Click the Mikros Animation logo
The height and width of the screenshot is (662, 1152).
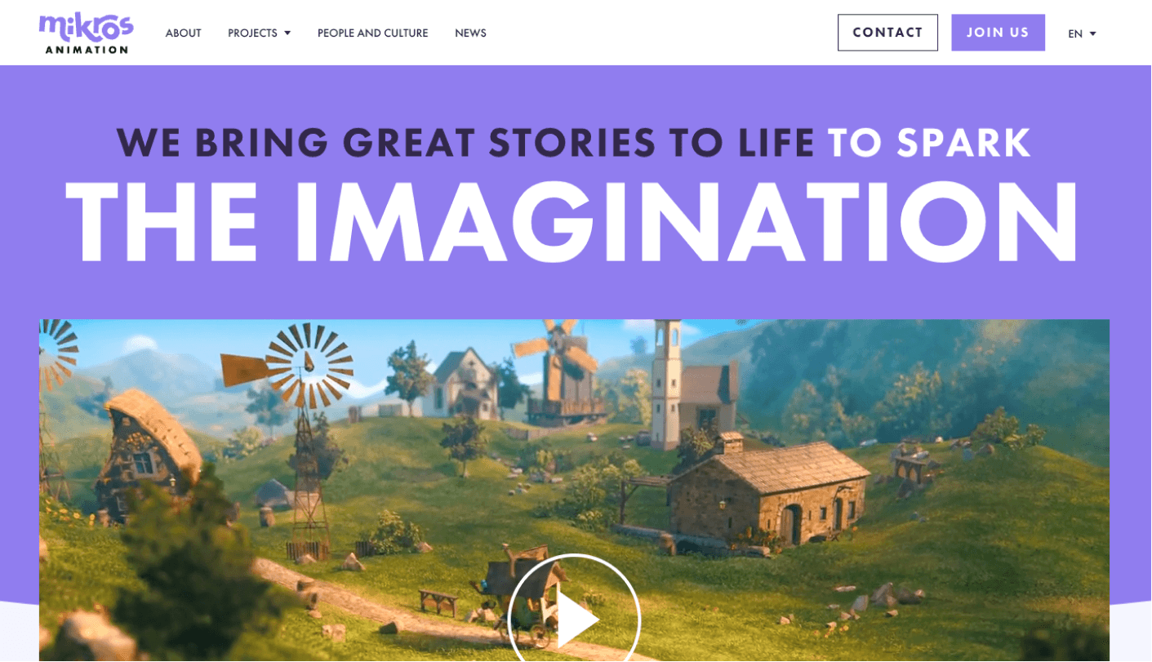pyautogui.click(x=86, y=33)
